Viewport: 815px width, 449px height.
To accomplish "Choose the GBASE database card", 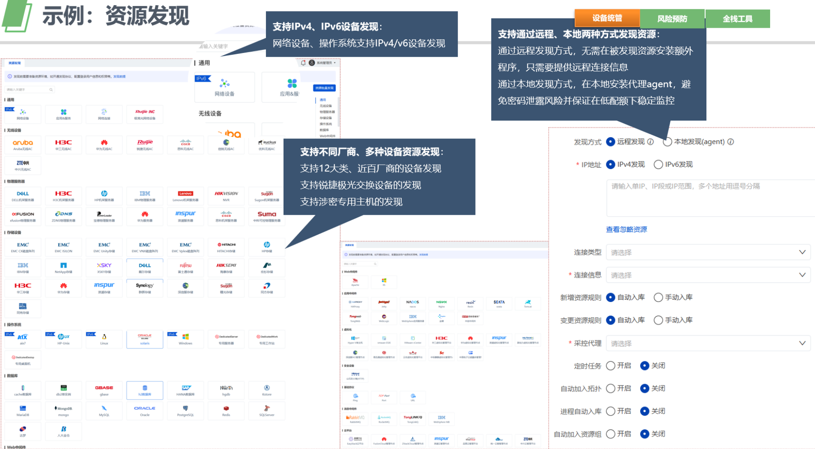I will (104, 390).
